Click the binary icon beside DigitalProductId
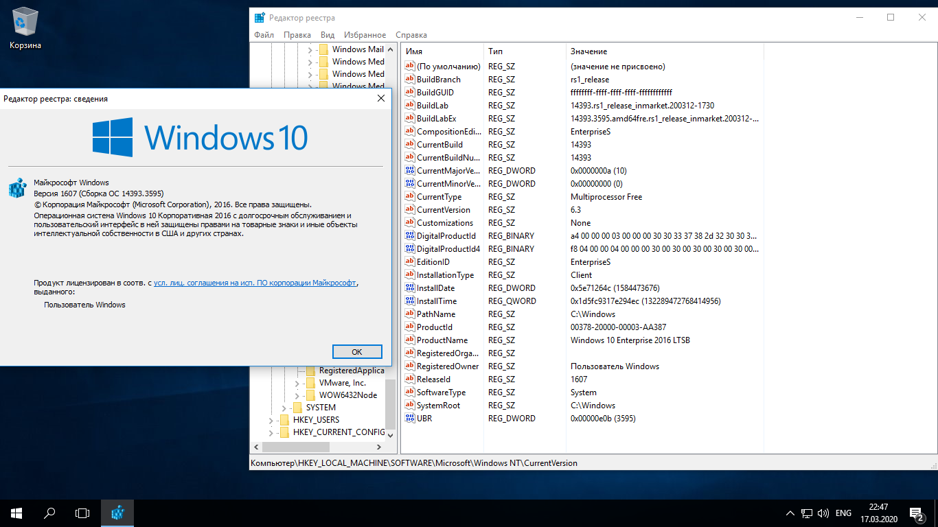This screenshot has width=938, height=527. (x=410, y=236)
